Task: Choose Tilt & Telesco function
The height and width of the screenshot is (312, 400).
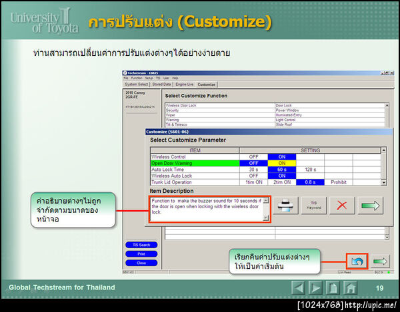Action: (220, 124)
